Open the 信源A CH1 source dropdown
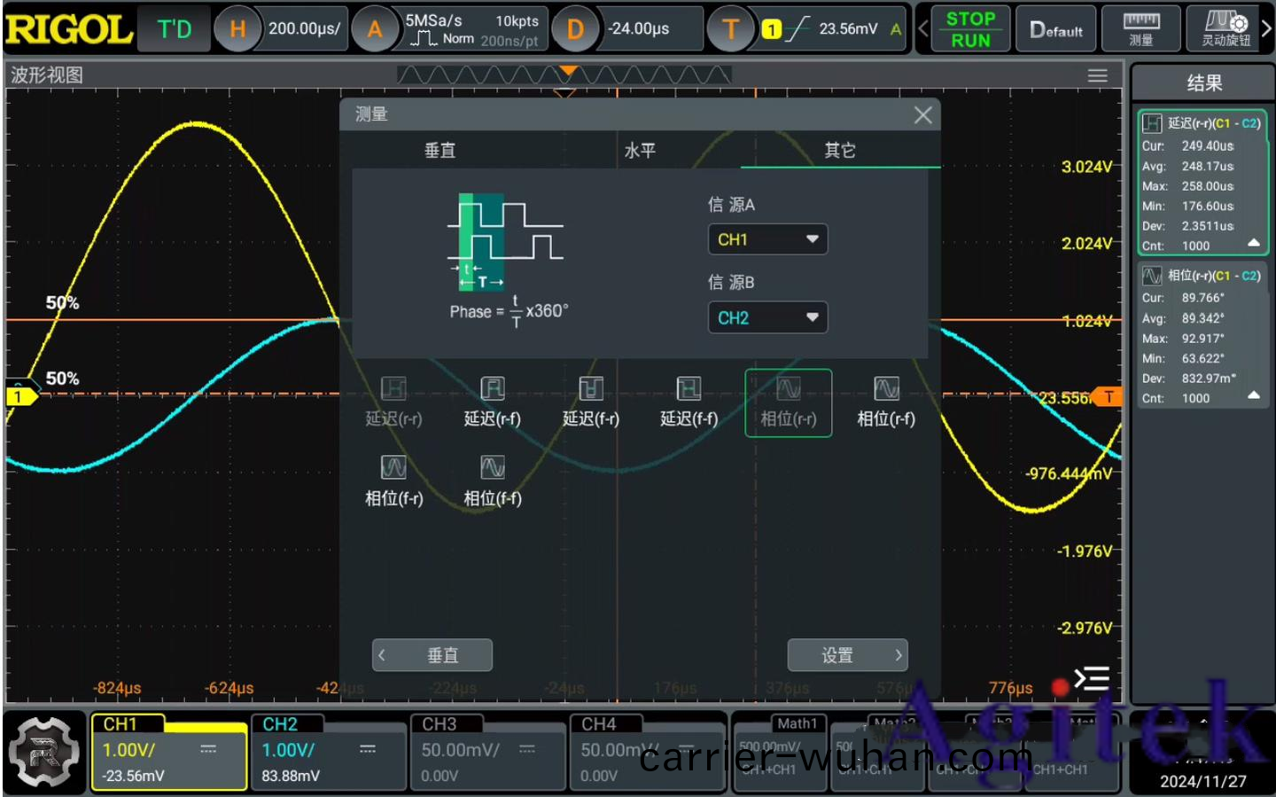The width and height of the screenshot is (1276, 797). (767, 239)
